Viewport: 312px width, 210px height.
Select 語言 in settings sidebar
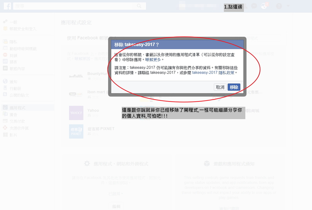pyautogui.click(x=13, y=62)
